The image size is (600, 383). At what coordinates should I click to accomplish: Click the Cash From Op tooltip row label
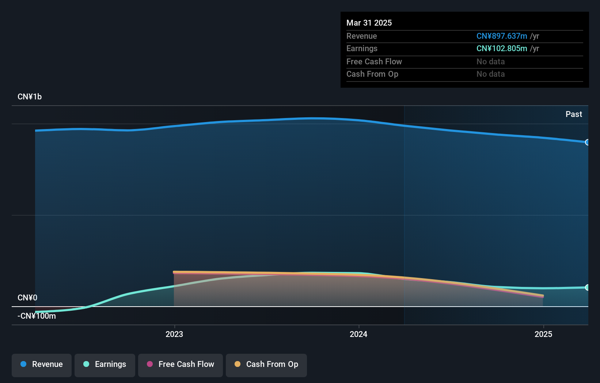(372, 74)
